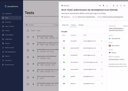Viewport: 128px width, 91px height.
Task: Open Dashboard from the sidebar
Action: [8, 14]
